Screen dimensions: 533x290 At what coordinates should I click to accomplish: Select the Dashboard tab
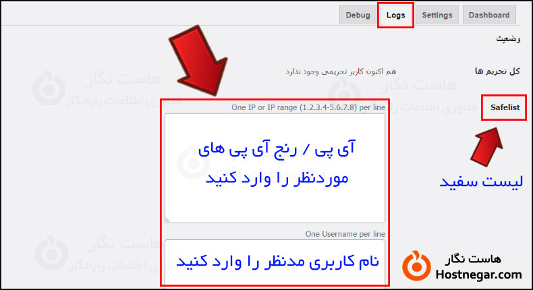(489, 15)
